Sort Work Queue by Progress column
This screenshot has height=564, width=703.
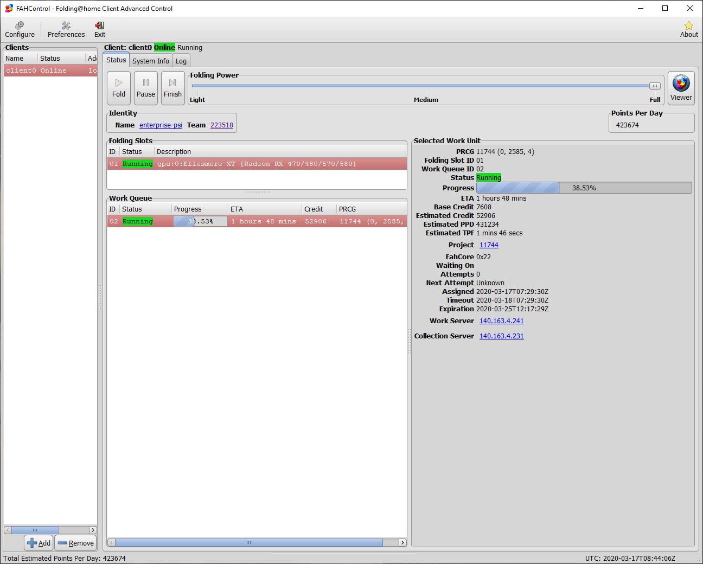coord(200,209)
